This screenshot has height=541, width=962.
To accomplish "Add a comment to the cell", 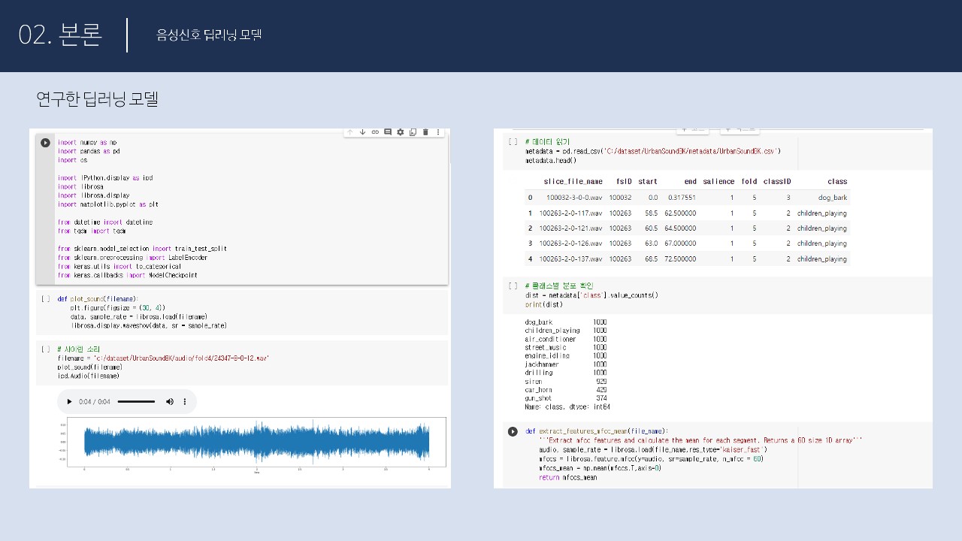I will click(388, 132).
